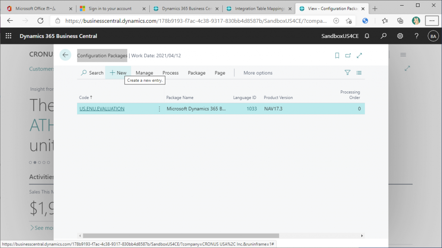Open the help question mark
The image size is (442, 248).
pos(417,36)
